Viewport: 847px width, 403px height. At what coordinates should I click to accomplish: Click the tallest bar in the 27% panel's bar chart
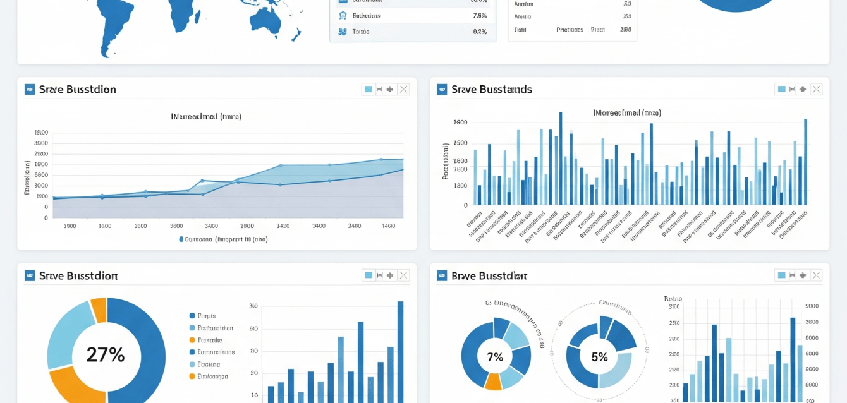point(400,352)
